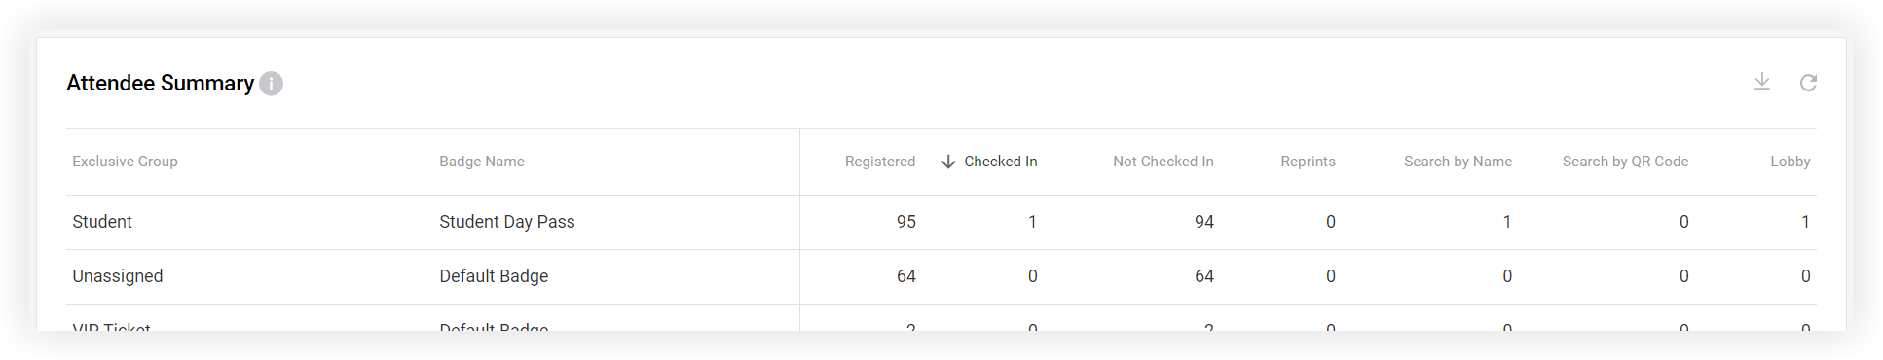Sort by Registered column header

click(x=880, y=162)
